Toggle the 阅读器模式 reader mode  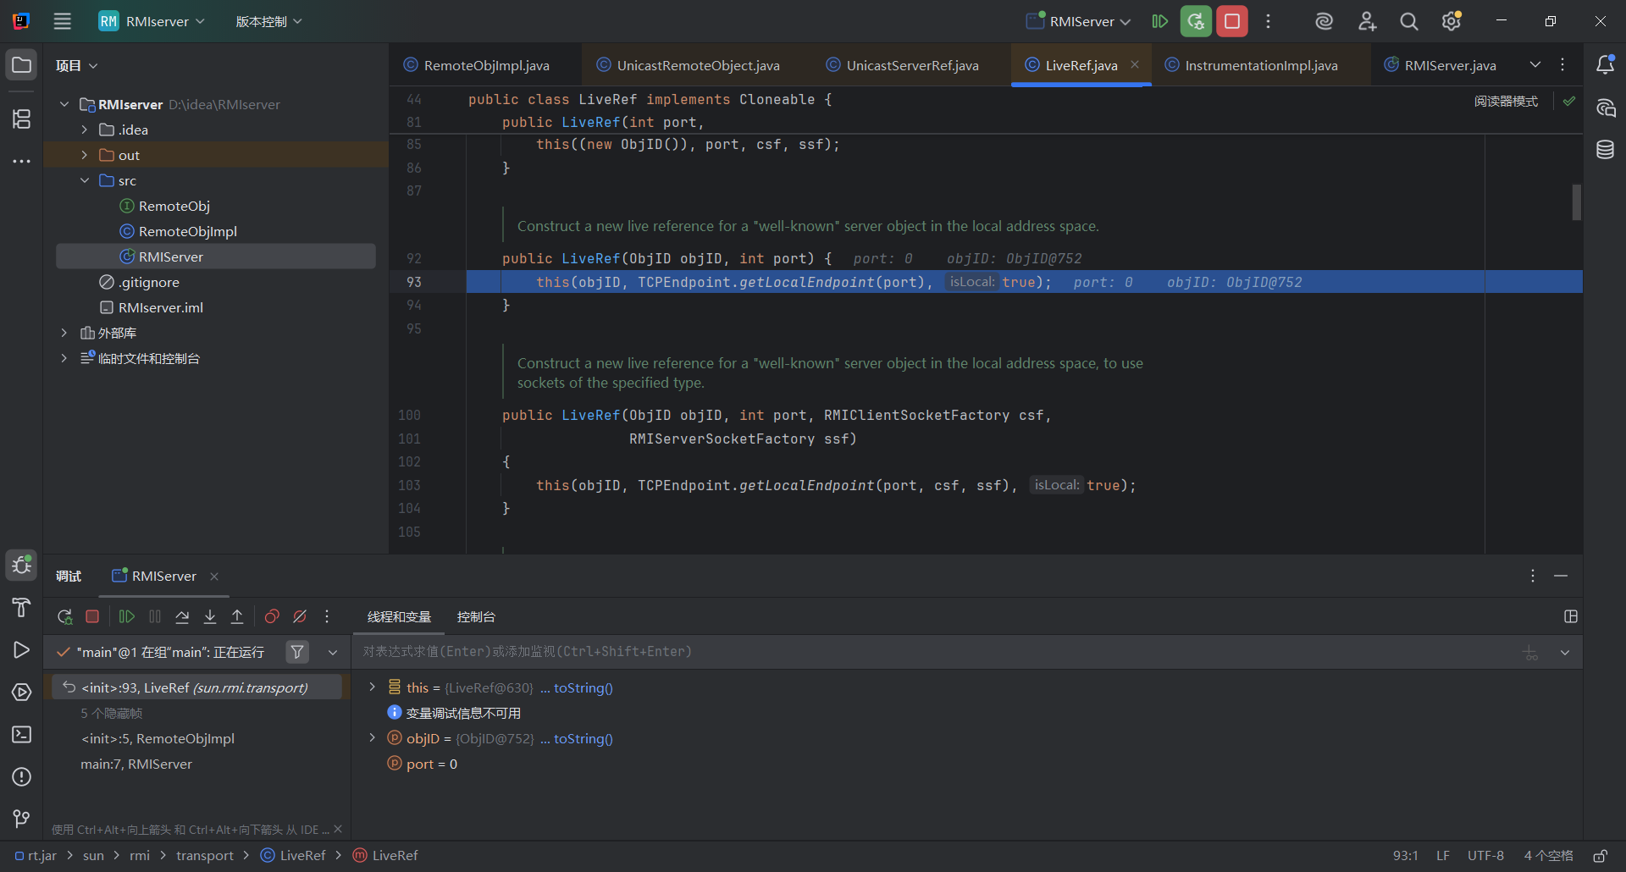[1505, 101]
